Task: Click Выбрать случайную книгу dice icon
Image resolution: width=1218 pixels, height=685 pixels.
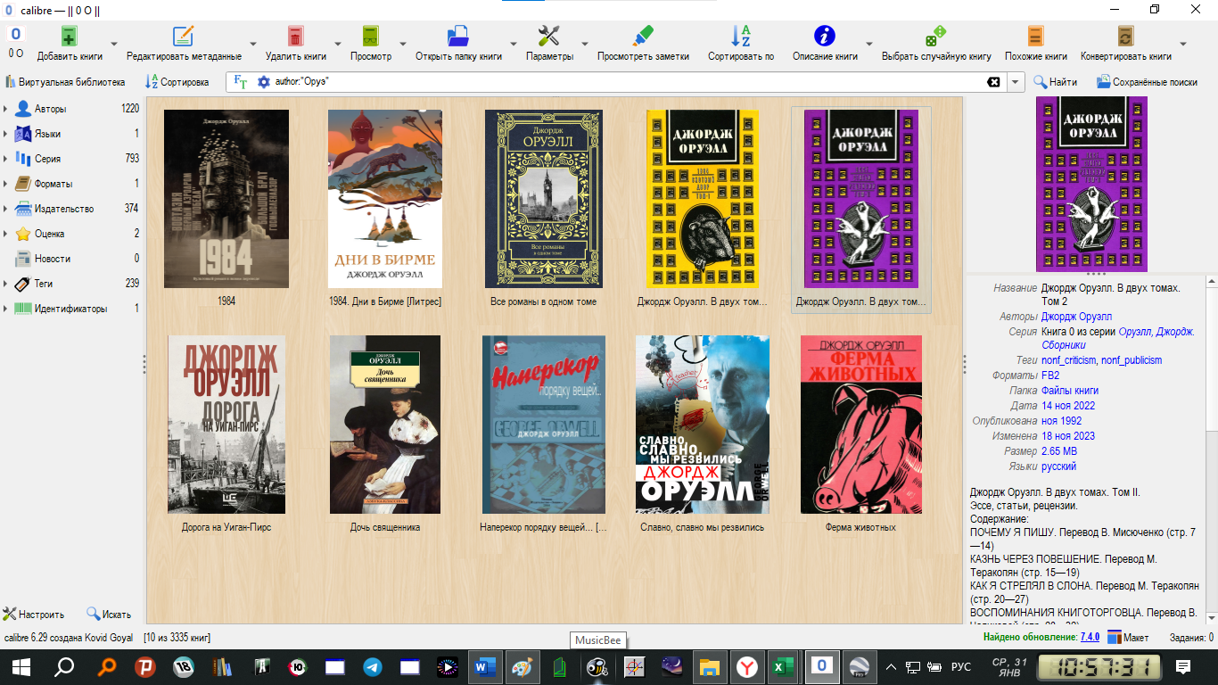Action: [x=936, y=36]
